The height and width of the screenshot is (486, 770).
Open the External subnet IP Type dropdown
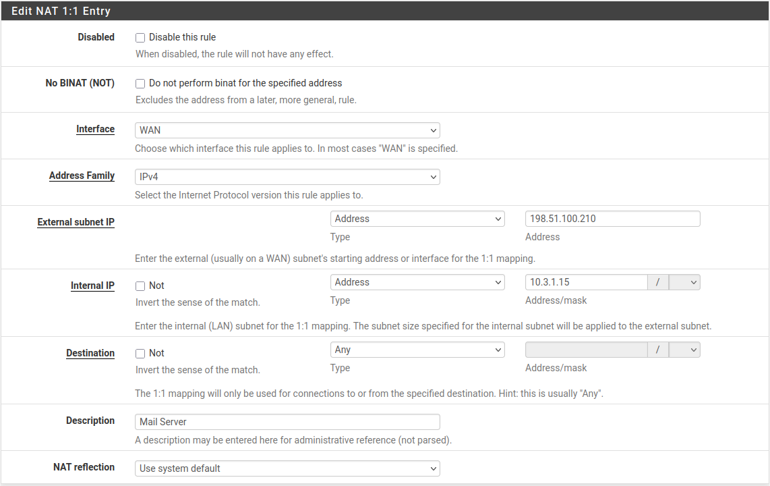pos(417,218)
